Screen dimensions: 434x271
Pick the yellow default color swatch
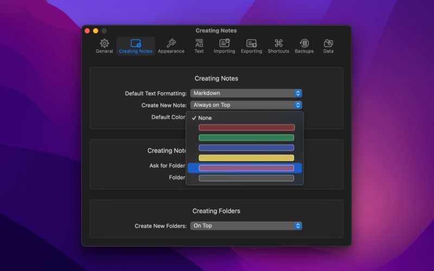click(246, 158)
